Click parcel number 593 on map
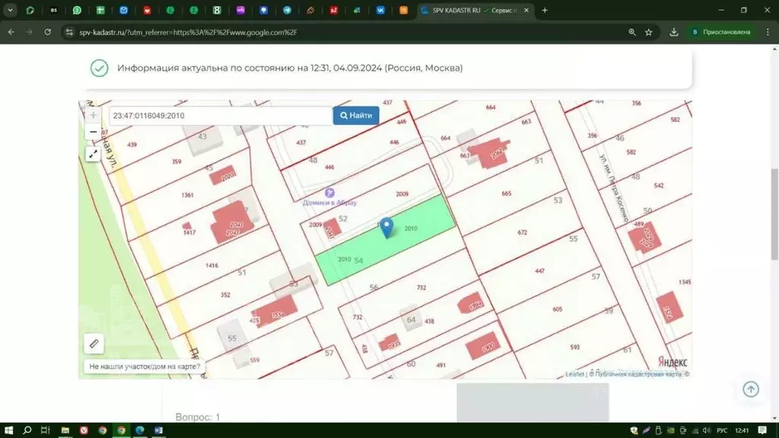Image resolution: width=779 pixels, height=438 pixels. coord(575,347)
